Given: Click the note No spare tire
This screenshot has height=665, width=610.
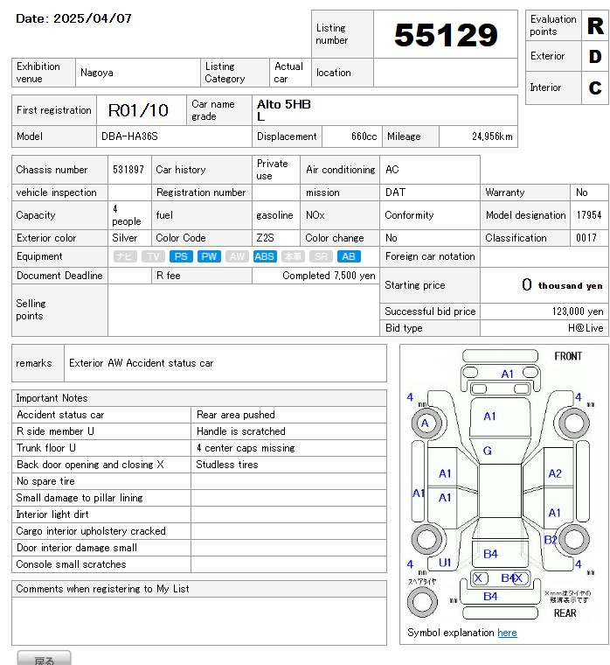Looking at the screenshot, I should click(x=45, y=481).
